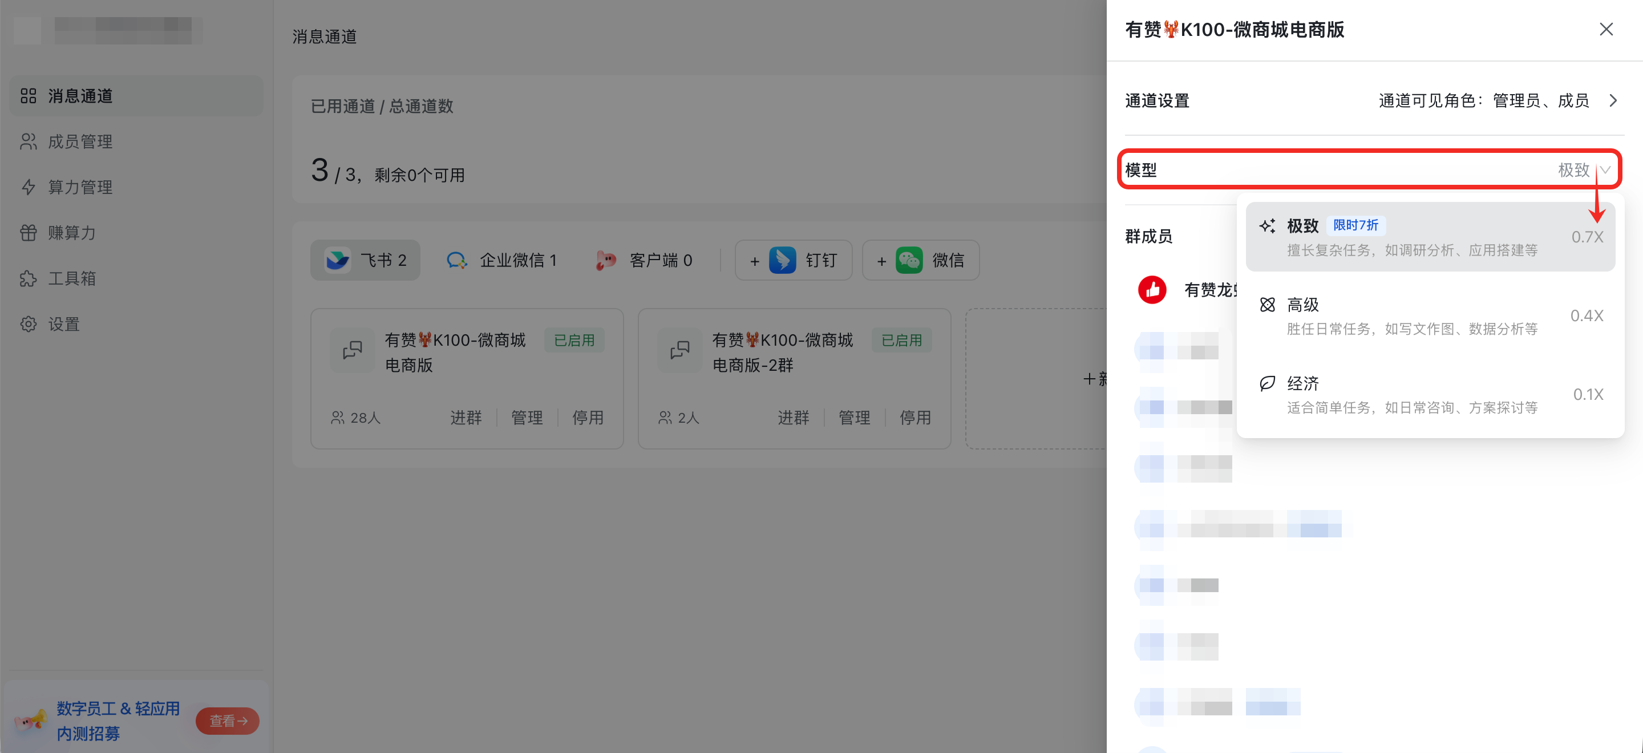Click 进群 on the 2人 channel card
The image size is (1643, 753).
pyautogui.click(x=794, y=418)
